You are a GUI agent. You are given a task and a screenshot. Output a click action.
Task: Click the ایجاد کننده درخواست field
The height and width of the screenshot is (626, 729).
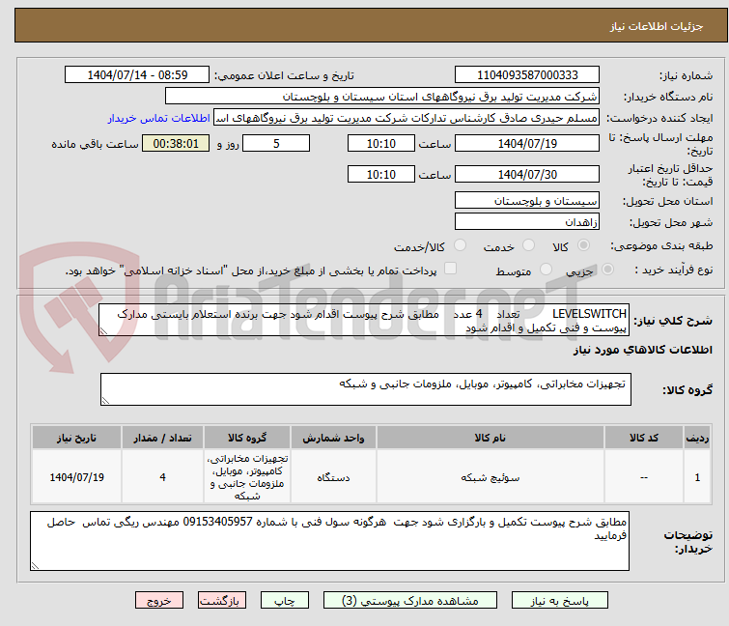pos(407,118)
